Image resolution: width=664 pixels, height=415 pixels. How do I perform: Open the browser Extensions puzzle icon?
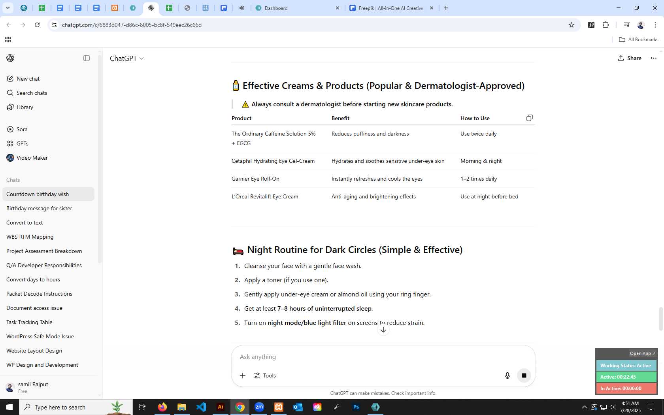606,25
